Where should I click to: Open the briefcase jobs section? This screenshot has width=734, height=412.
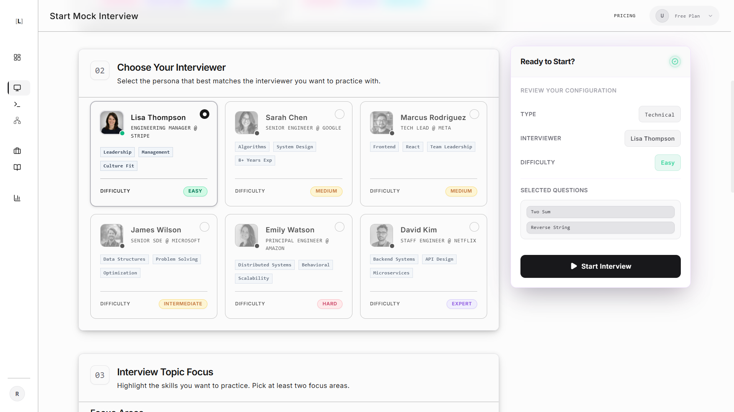[17, 151]
